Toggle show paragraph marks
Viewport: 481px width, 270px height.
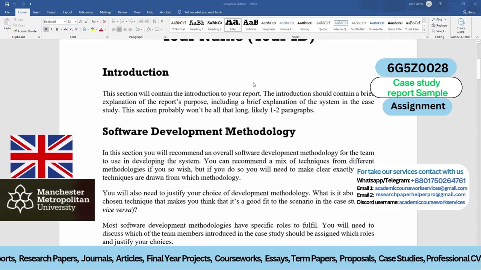click(x=162, y=22)
